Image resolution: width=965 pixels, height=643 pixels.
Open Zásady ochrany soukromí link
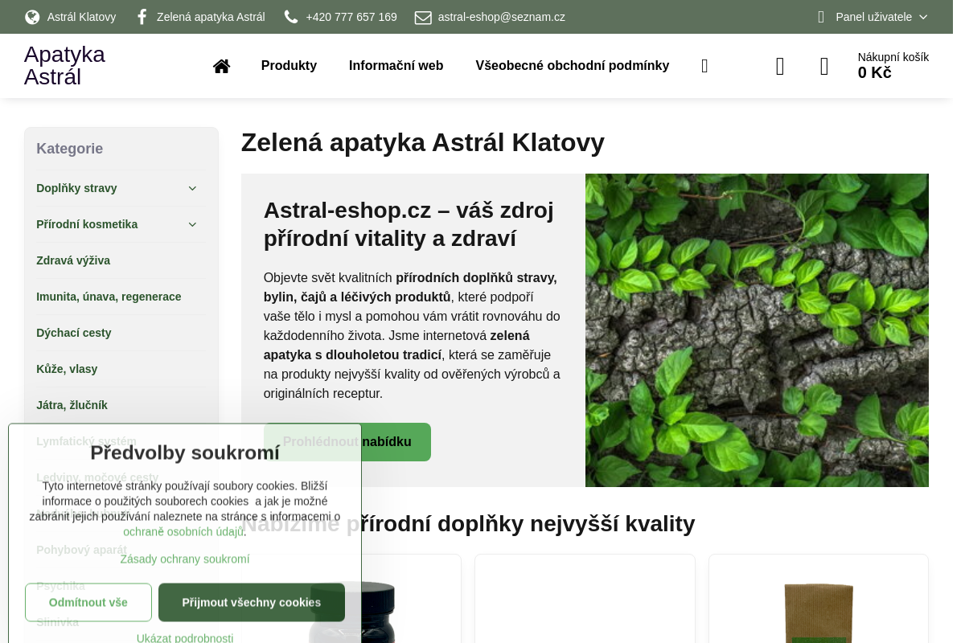[x=185, y=559]
